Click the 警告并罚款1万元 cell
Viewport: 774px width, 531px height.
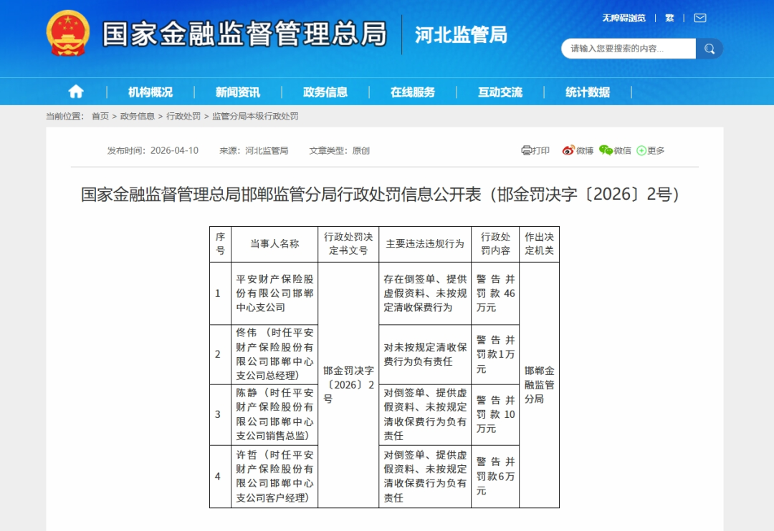(x=495, y=354)
